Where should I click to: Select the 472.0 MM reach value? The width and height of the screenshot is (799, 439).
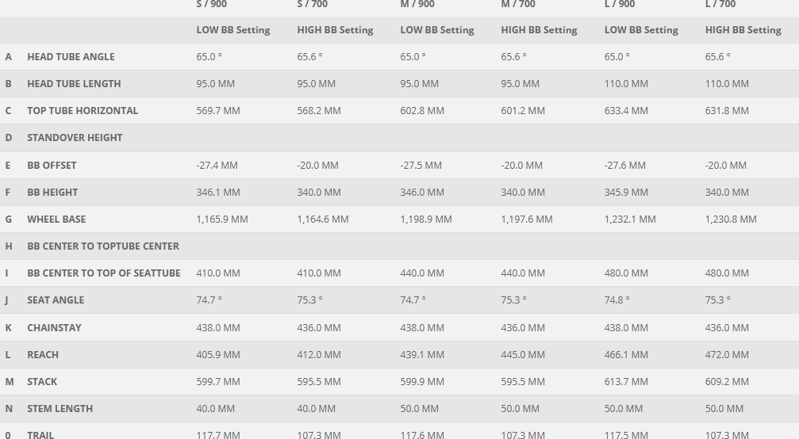727,355
